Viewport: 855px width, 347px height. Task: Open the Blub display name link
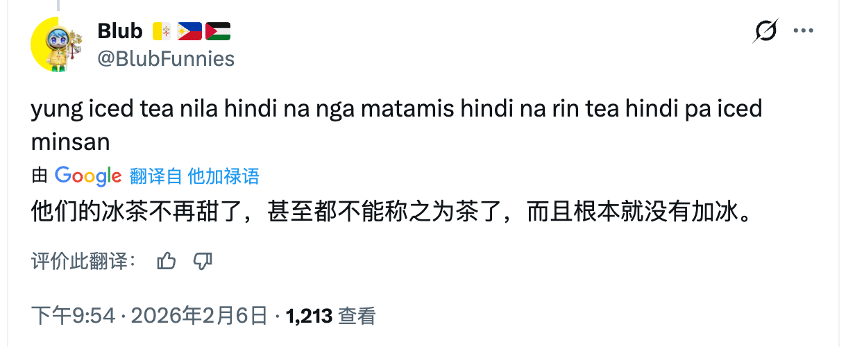pos(120,31)
